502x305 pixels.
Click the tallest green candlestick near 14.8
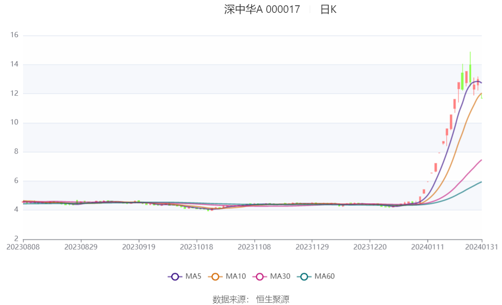click(470, 69)
